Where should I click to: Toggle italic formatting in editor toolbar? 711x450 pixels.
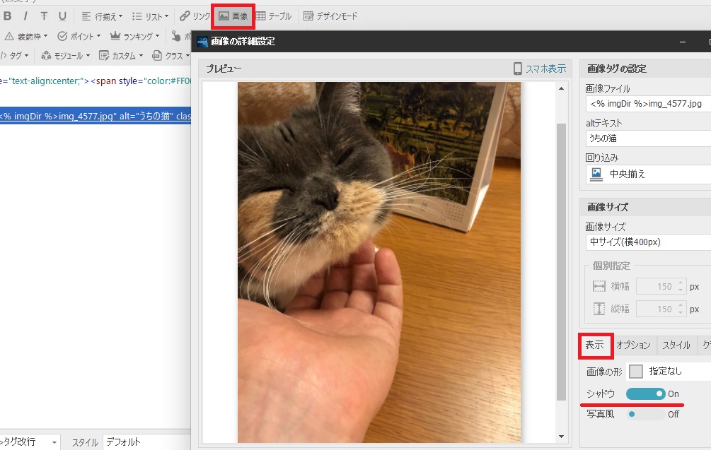click(x=25, y=16)
